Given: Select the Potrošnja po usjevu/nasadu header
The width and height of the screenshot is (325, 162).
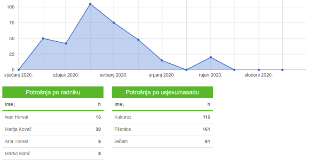Looking at the screenshot, I should [162, 92].
